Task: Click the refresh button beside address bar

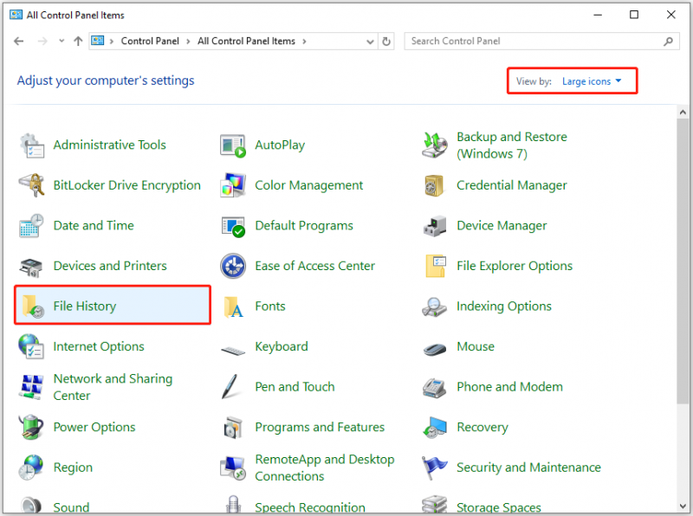Action: pyautogui.click(x=386, y=41)
